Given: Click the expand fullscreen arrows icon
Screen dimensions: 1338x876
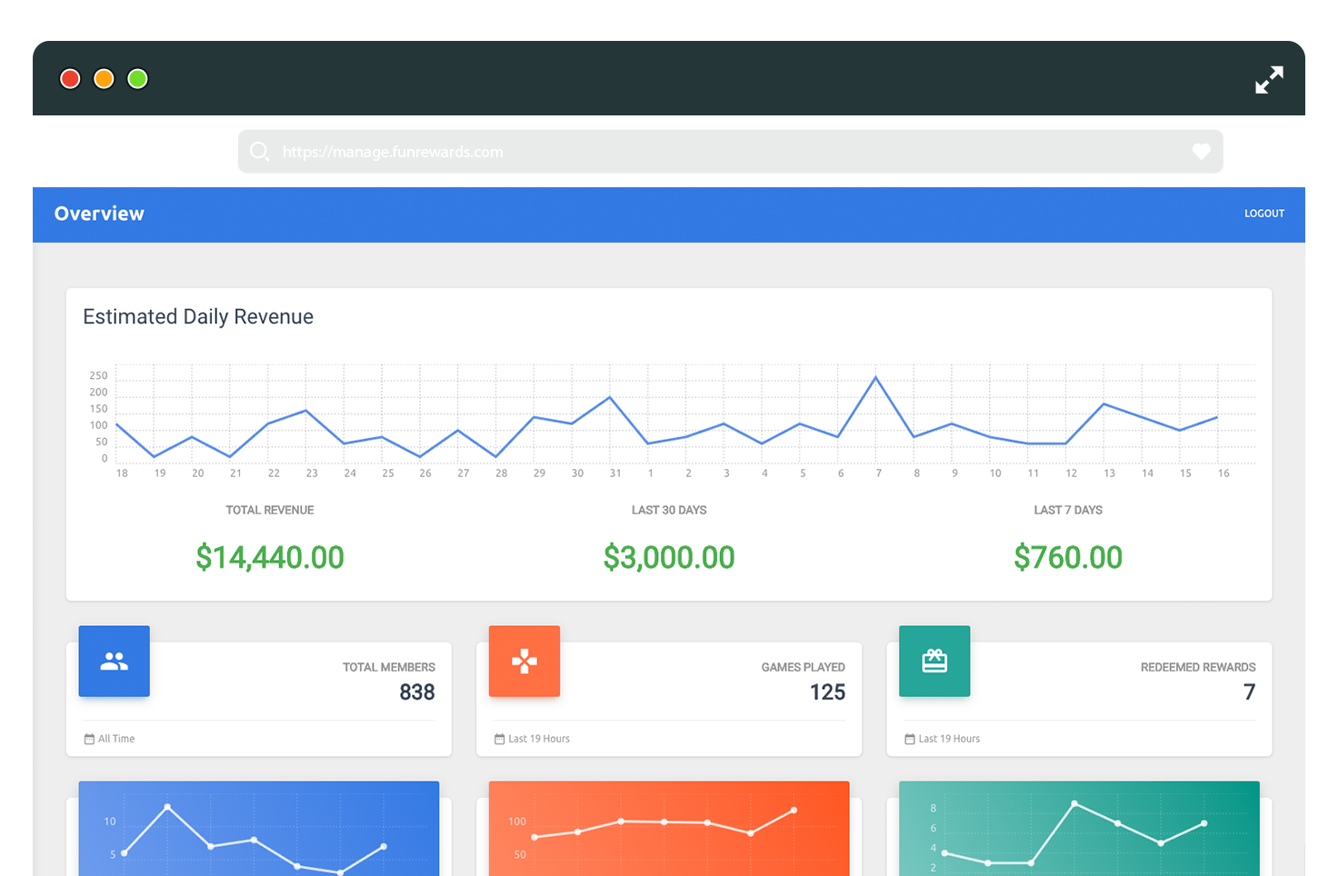Looking at the screenshot, I should coord(1269,80).
